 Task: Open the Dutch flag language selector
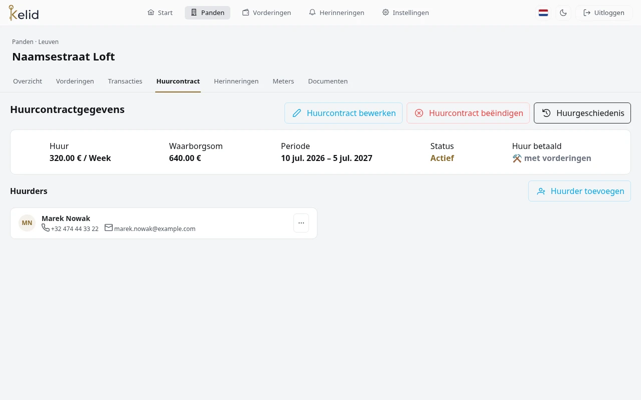tap(543, 13)
